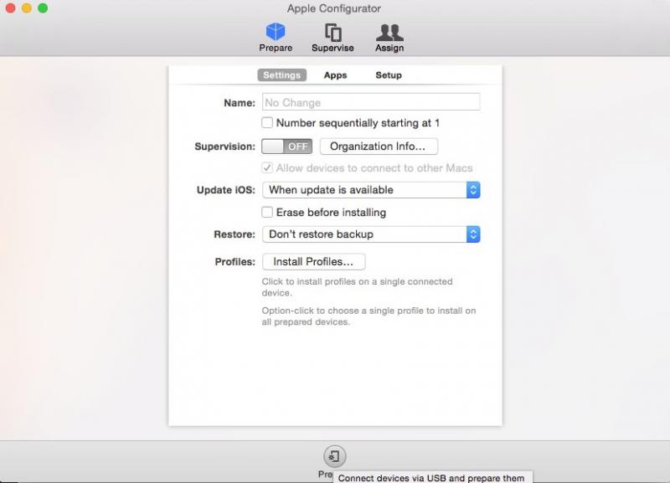The height and width of the screenshot is (483, 670).
Task: Minimize the Apple Configurator window
Action: tap(27, 8)
